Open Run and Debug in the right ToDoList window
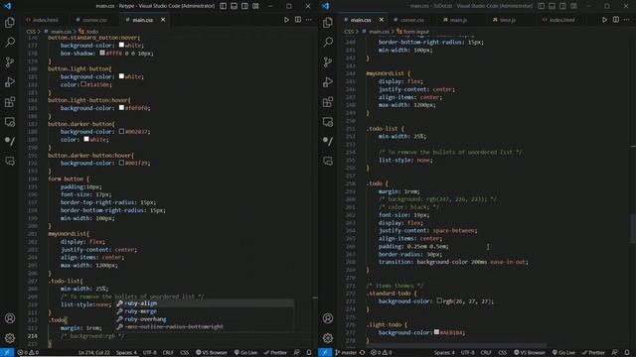Image resolution: width=636 pixels, height=357 pixels. (x=328, y=81)
